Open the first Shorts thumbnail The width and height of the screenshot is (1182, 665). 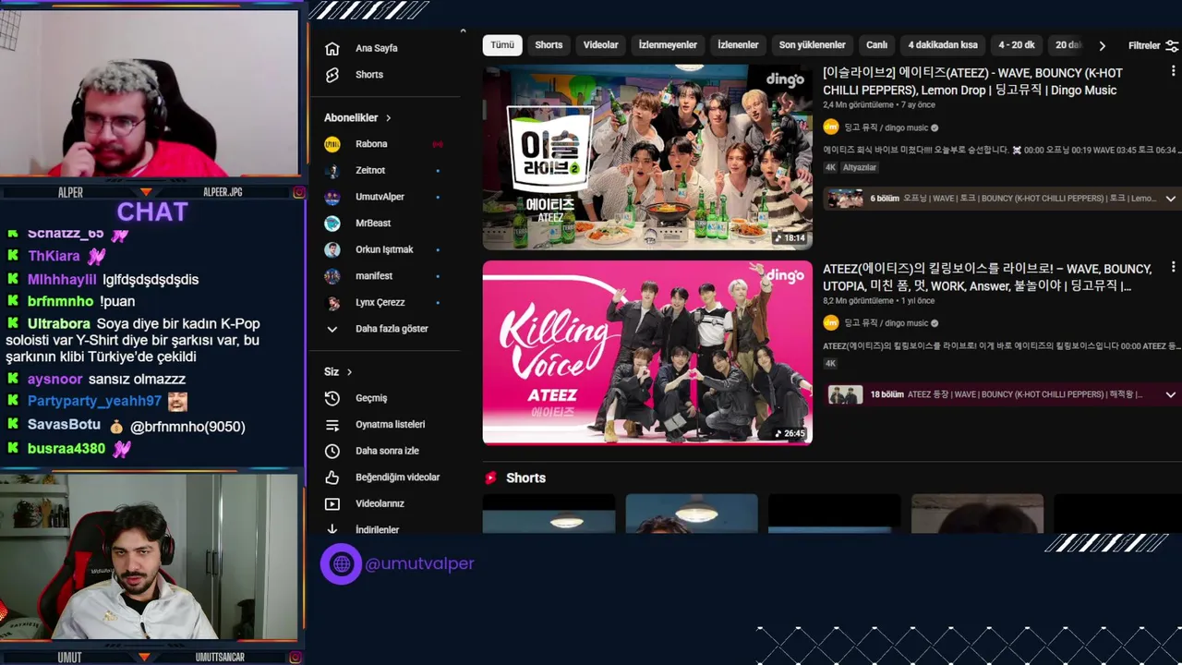pyautogui.click(x=549, y=514)
